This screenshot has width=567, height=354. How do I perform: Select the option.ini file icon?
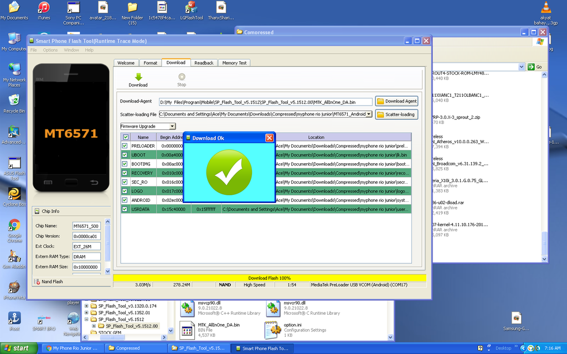click(x=271, y=330)
